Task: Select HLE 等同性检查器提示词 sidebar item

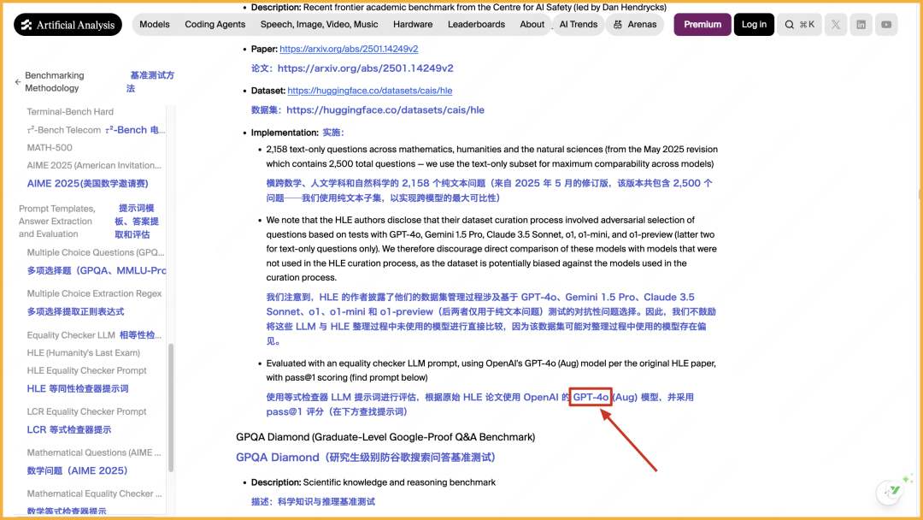Action: [77, 388]
